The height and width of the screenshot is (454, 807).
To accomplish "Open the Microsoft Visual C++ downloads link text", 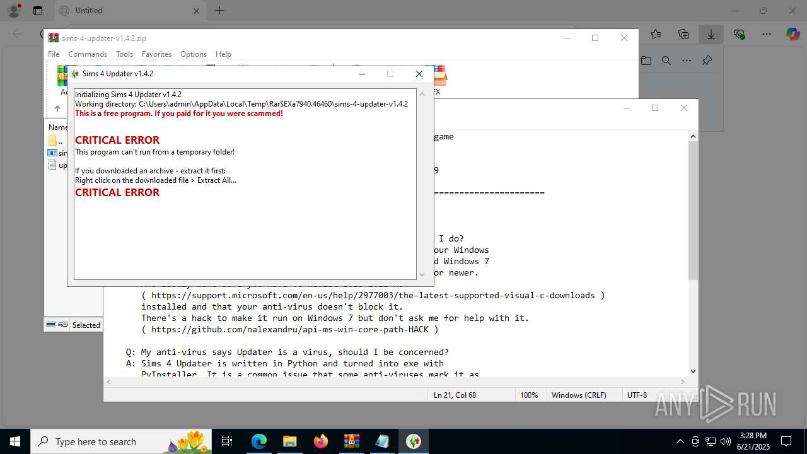I will pyautogui.click(x=373, y=295).
